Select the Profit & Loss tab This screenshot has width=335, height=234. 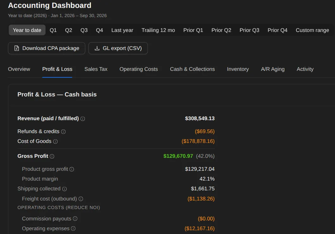tap(57, 69)
